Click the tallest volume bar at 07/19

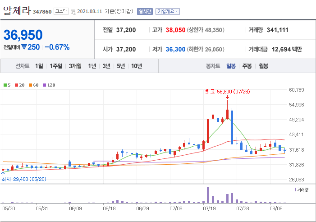click(x=208, y=195)
